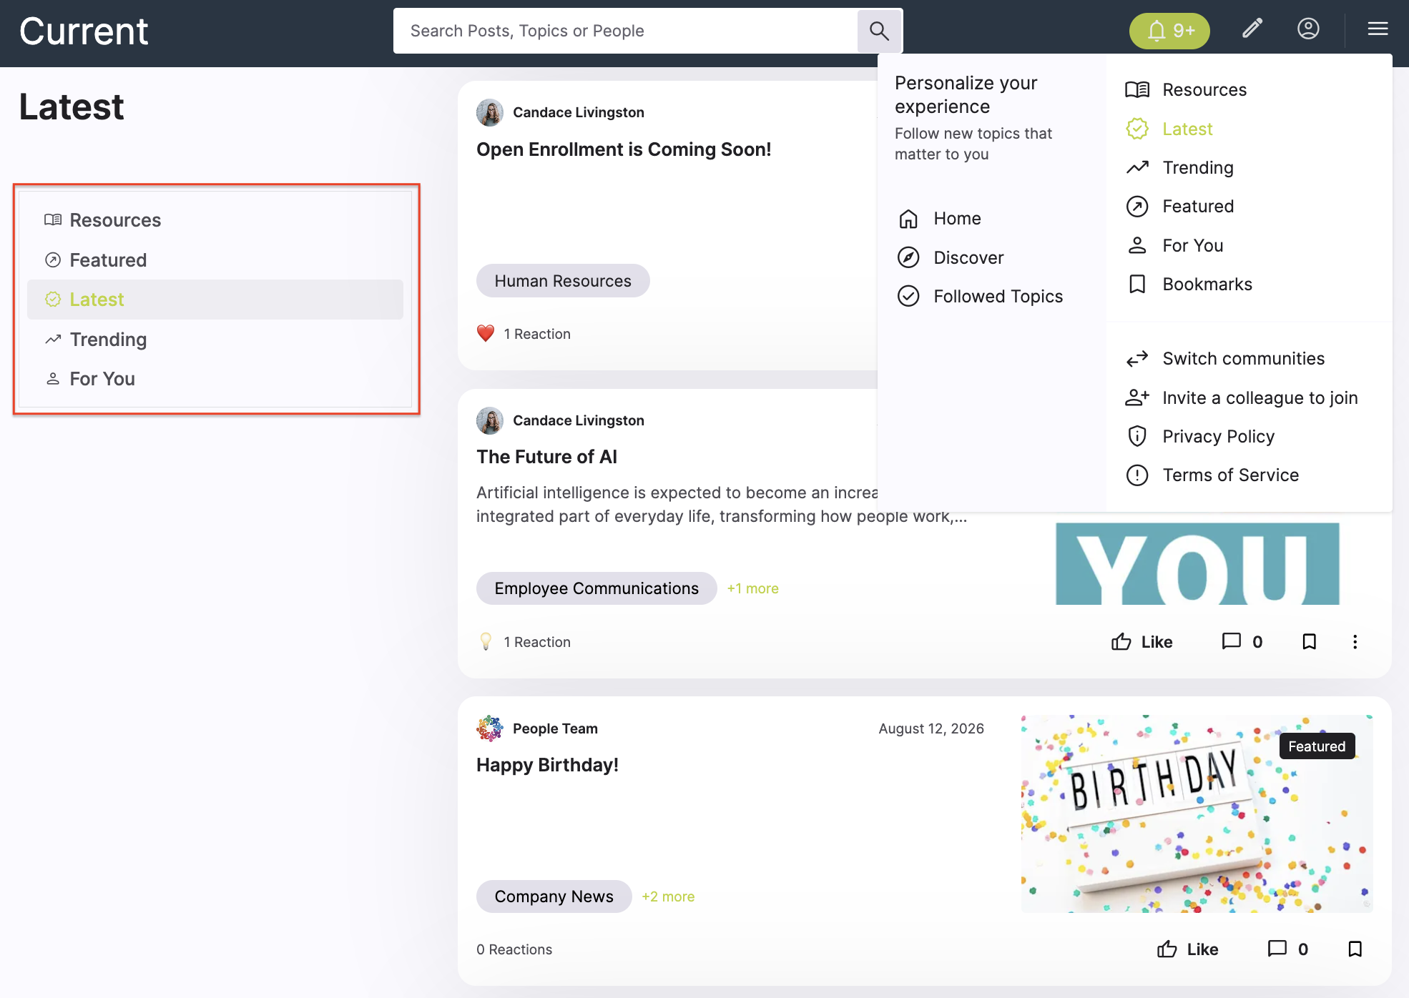1409x998 pixels.
Task: Open Discover in the dropdown menu
Action: pos(968,257)
